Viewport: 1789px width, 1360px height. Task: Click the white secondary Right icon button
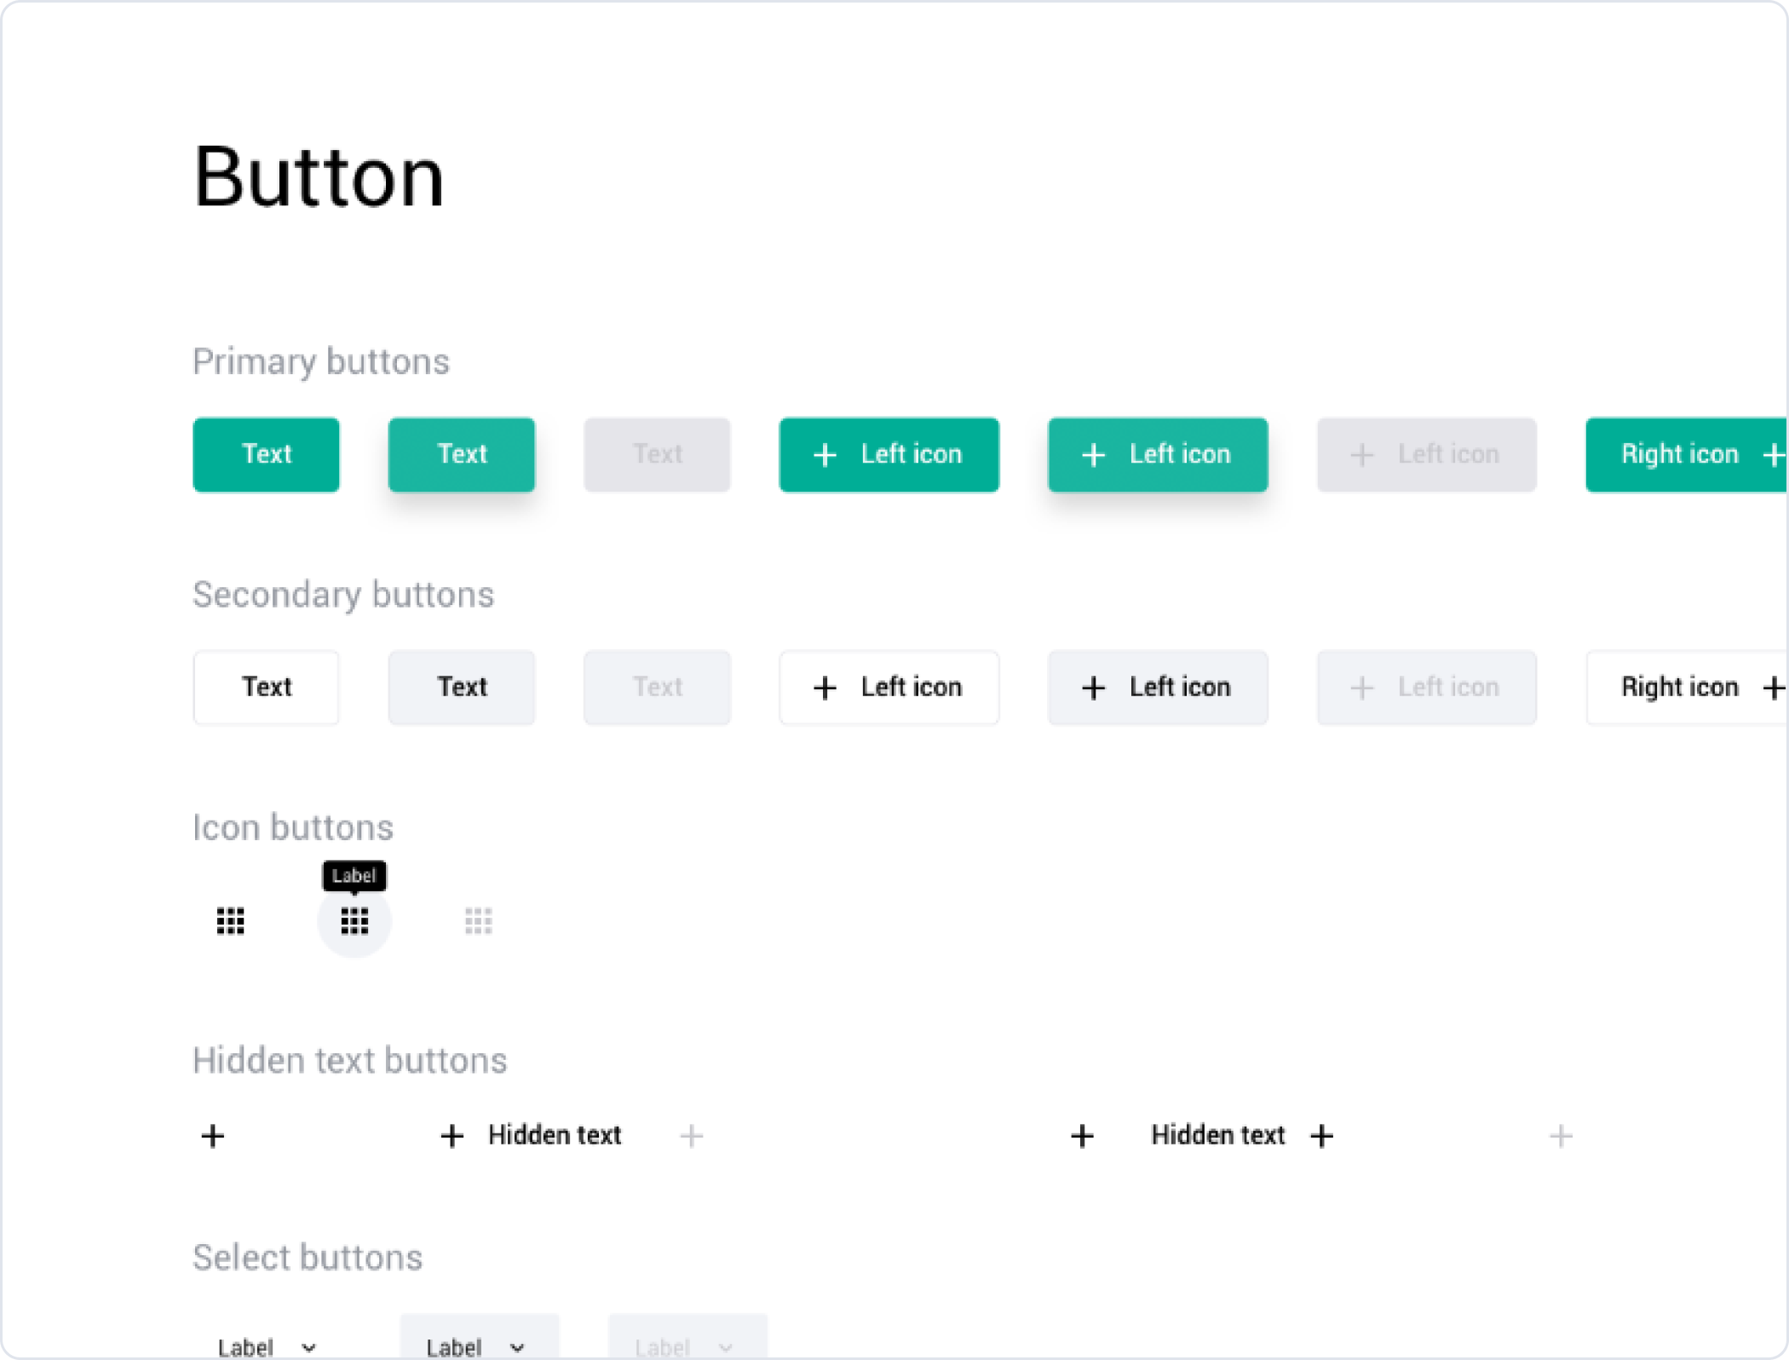1687,687
